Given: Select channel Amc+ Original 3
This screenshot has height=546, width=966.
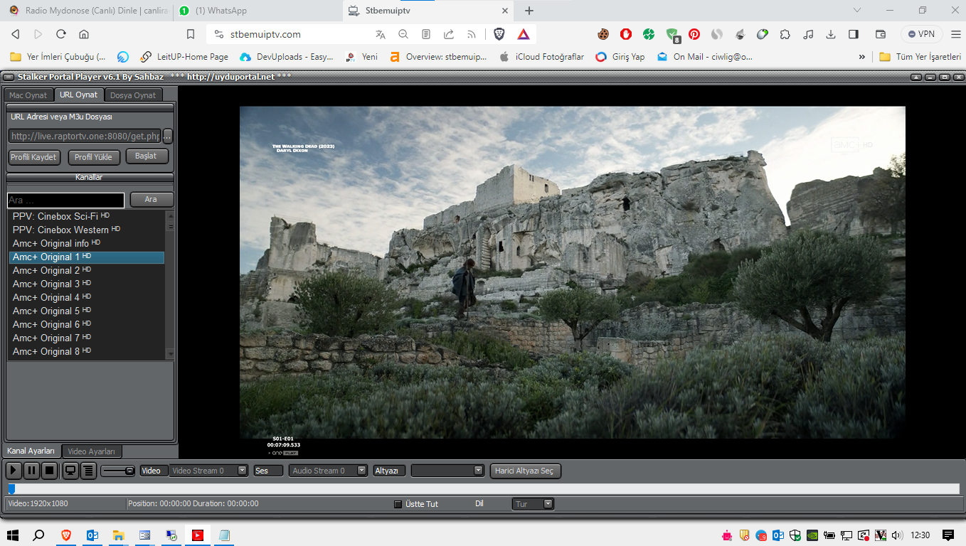Looking at the screenshot, I should point(87,284).
